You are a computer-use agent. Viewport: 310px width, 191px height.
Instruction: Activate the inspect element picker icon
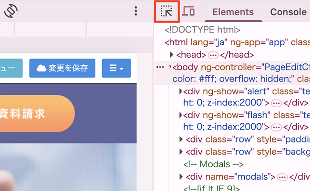coord(167,11)
